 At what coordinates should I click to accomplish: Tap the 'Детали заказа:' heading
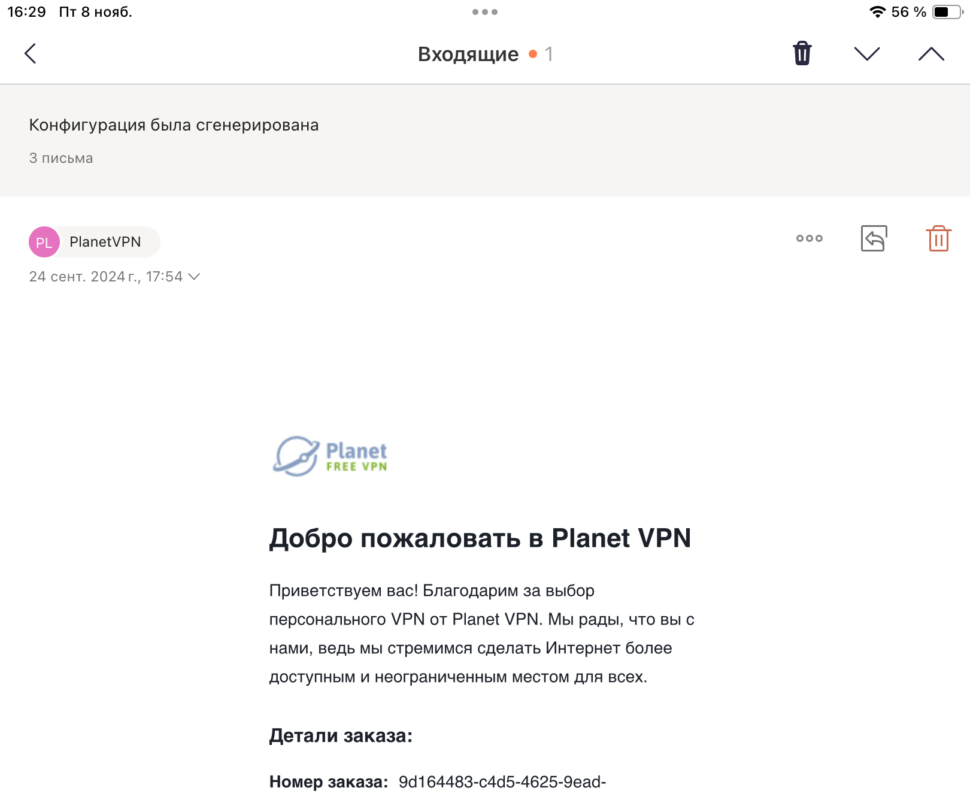341,735
